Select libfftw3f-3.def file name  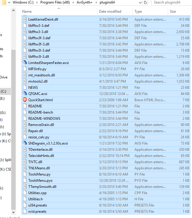coord(39,38)
